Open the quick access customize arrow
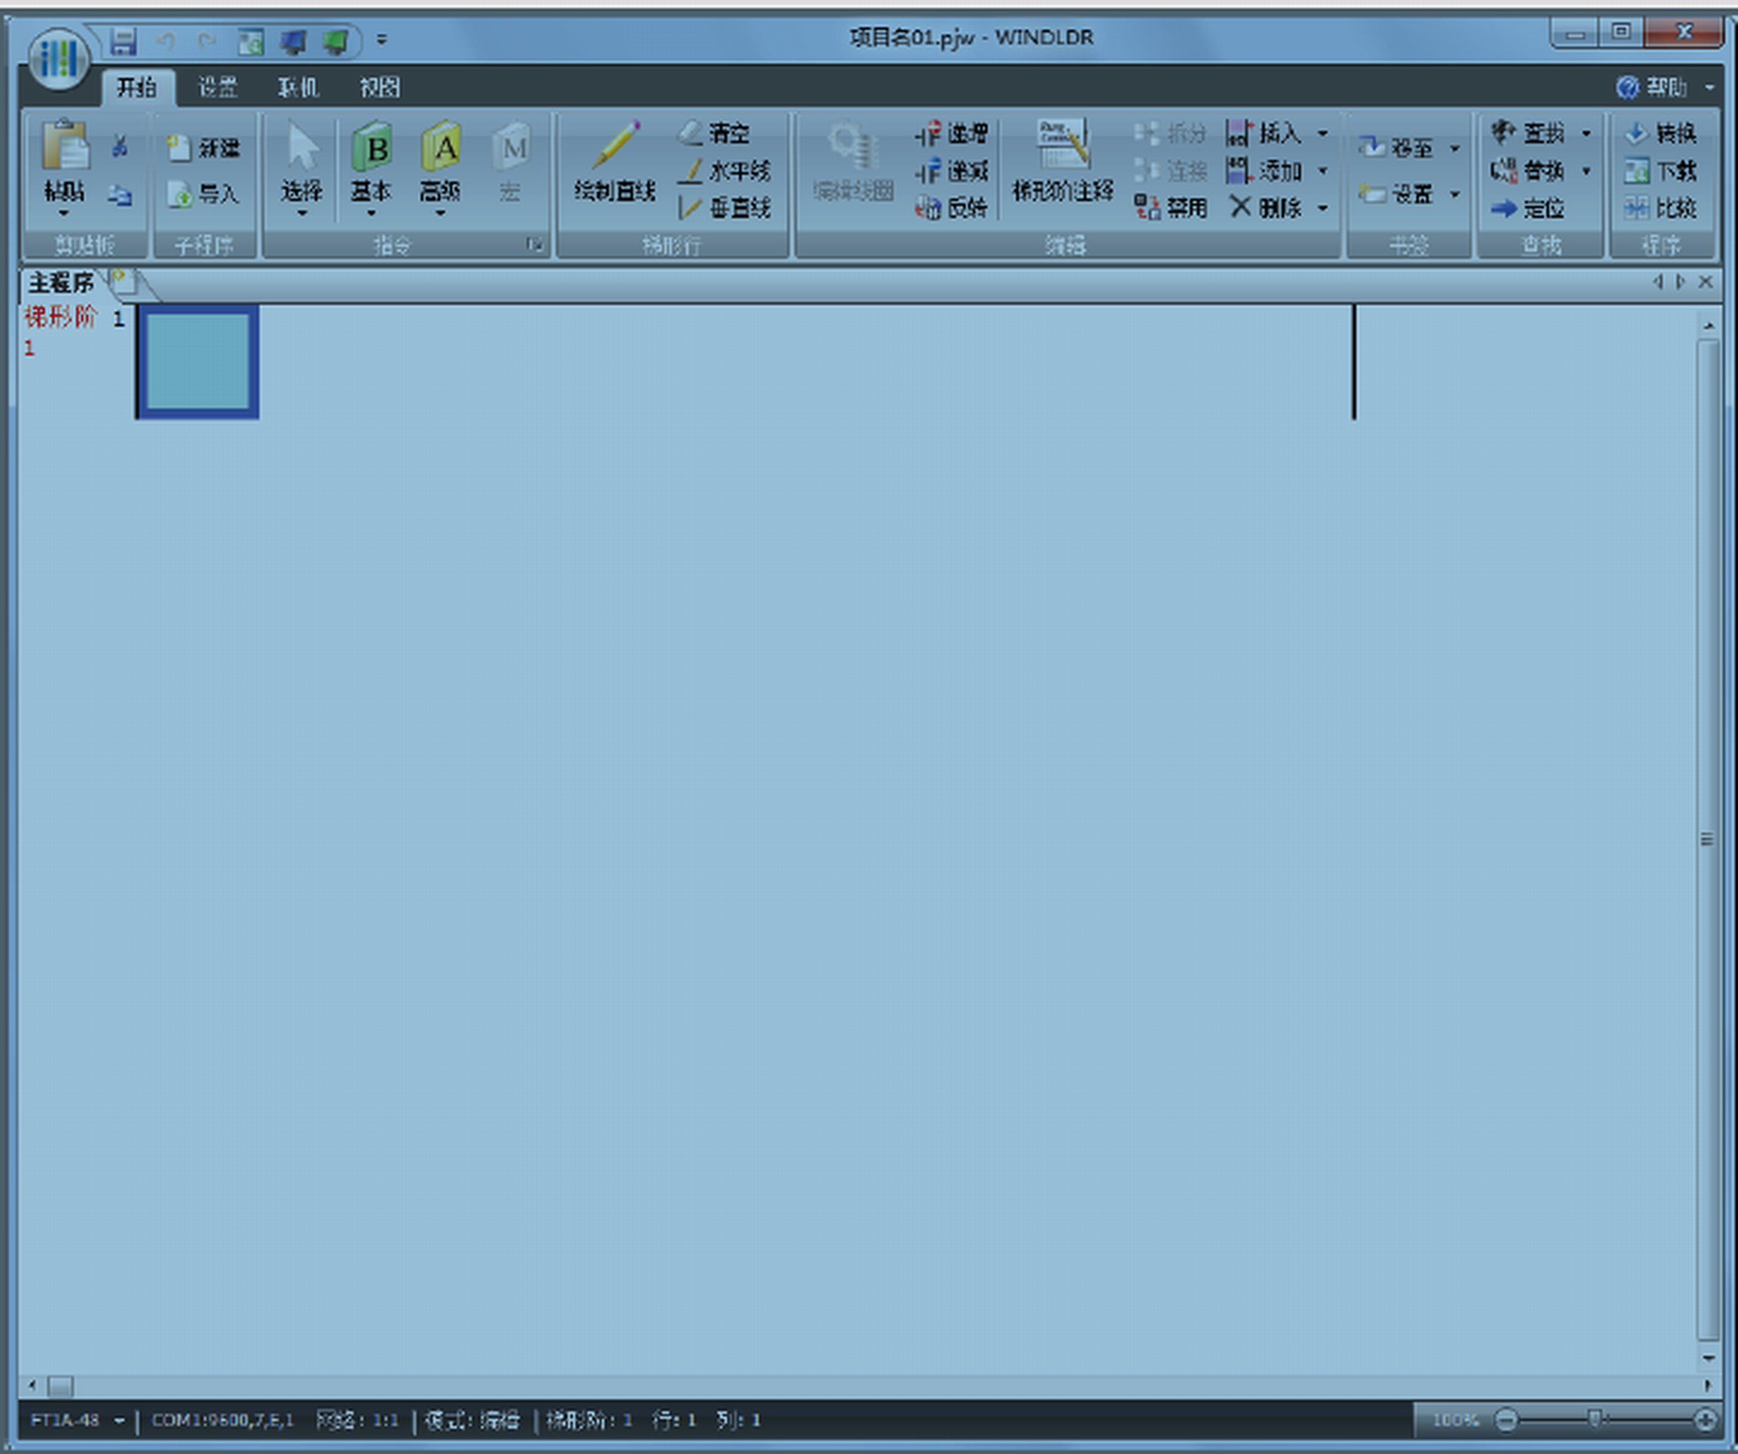Viewport: 1738px width, 1454px height. pos(381,39)
